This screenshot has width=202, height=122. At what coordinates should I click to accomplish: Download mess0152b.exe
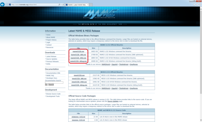79,75
